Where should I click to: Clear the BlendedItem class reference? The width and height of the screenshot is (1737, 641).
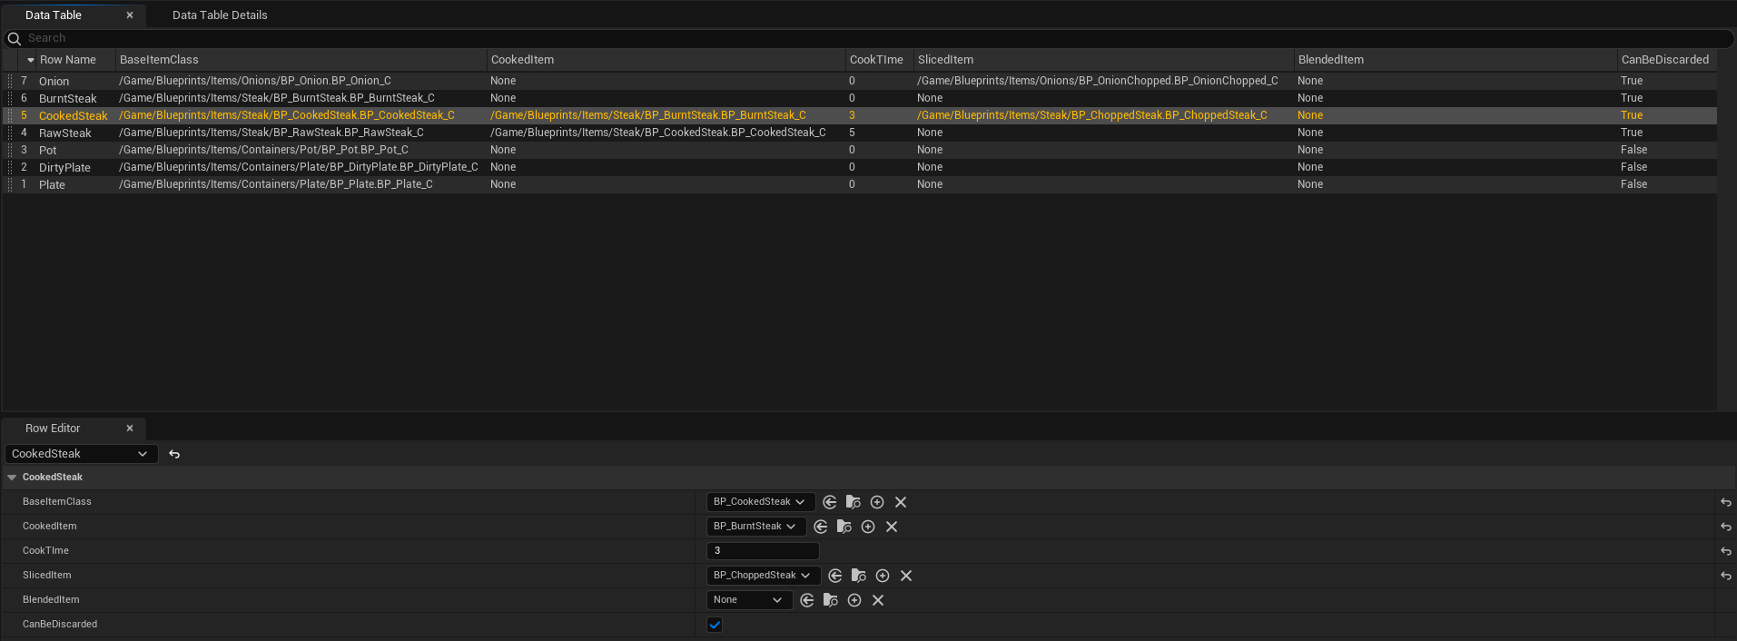click(878, 600)
